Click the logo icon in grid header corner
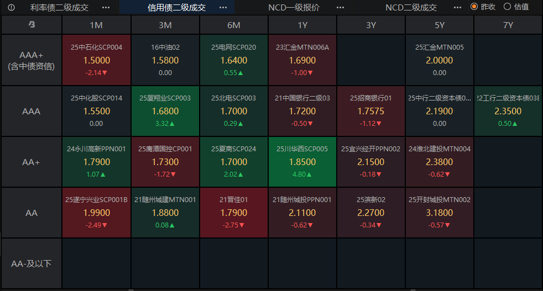Image resolution: width=543 pixels, height=291 pixels. tap(32, 25)
